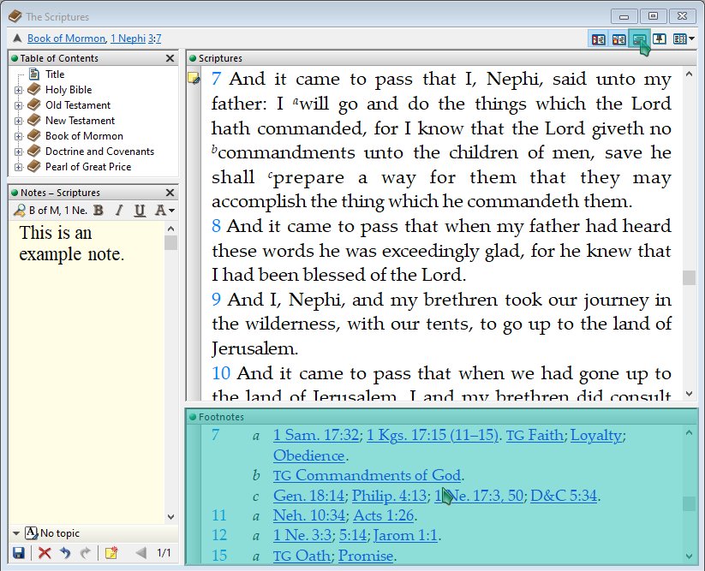Create a new note
The width and height of the screenshot is (705, 571).
coord(111,553)
